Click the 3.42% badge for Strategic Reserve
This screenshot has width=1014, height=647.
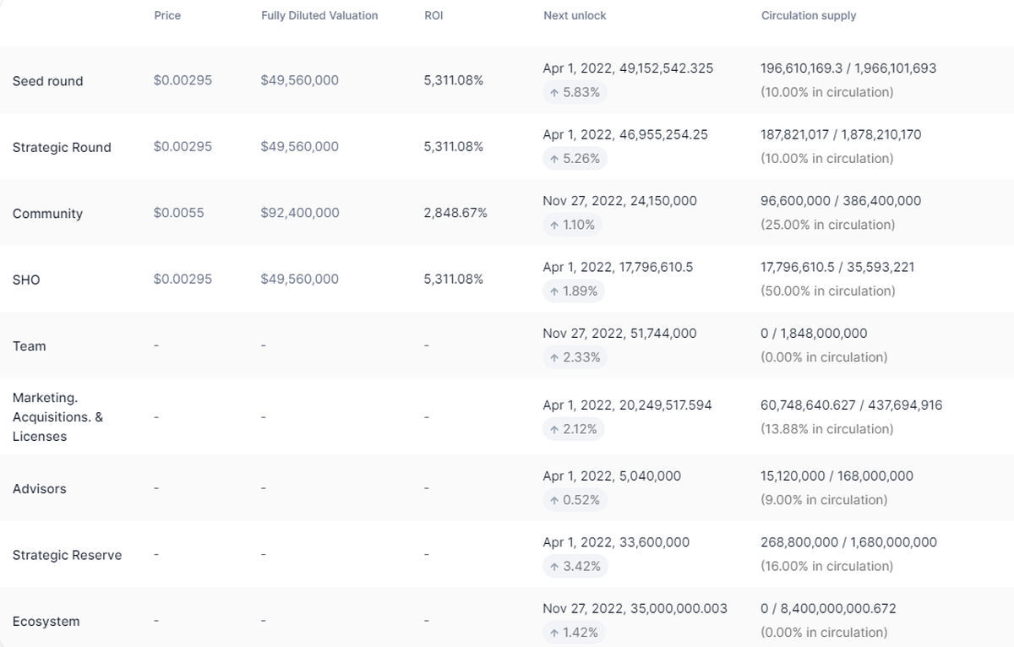point(575,566)
